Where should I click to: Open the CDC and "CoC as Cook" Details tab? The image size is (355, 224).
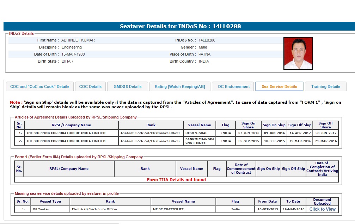click(40, 87)
